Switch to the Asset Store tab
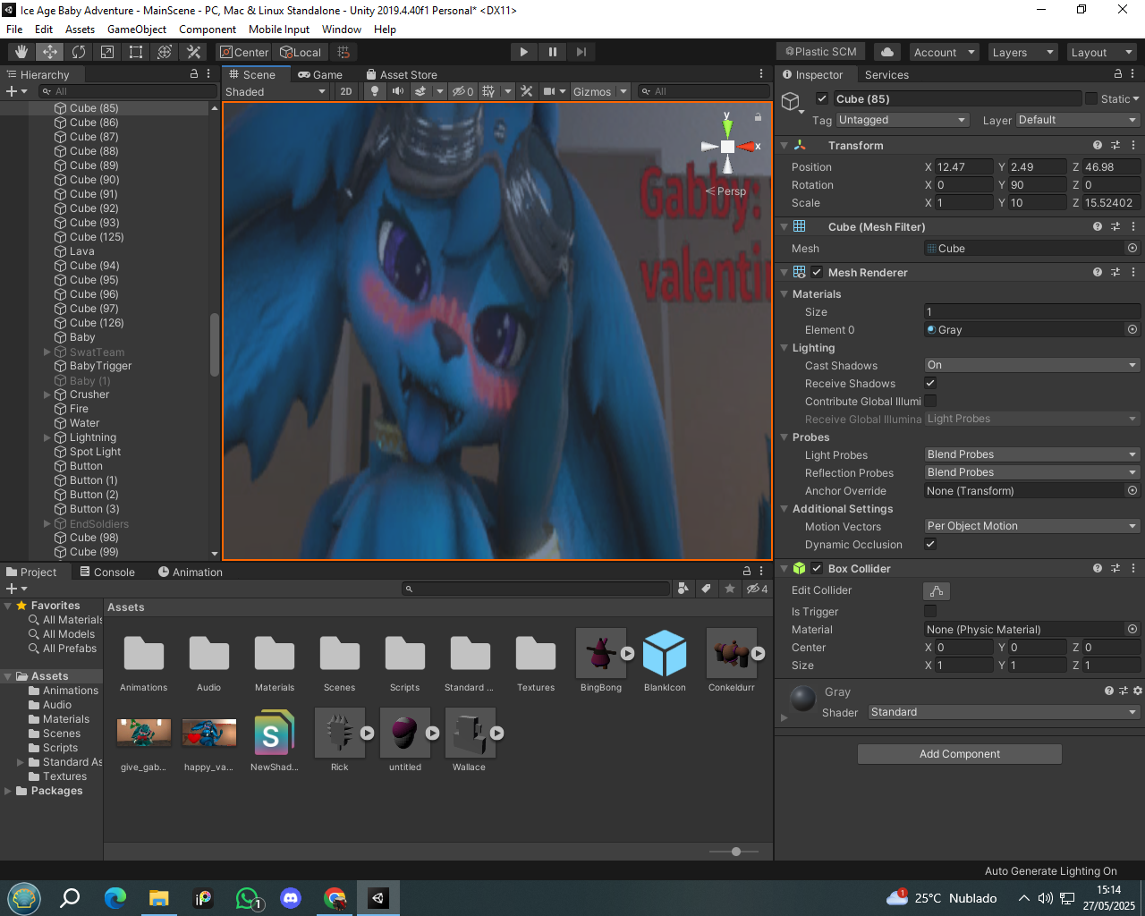 click(x=402, y=75)
